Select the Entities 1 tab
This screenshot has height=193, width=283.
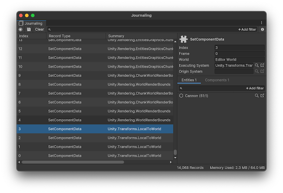coord(189,80)
